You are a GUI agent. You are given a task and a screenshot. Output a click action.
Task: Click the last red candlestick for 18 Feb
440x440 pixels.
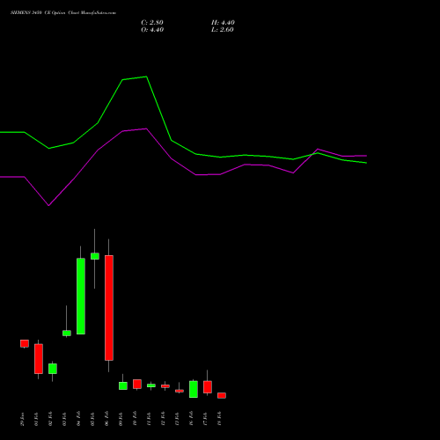(222, 395)
